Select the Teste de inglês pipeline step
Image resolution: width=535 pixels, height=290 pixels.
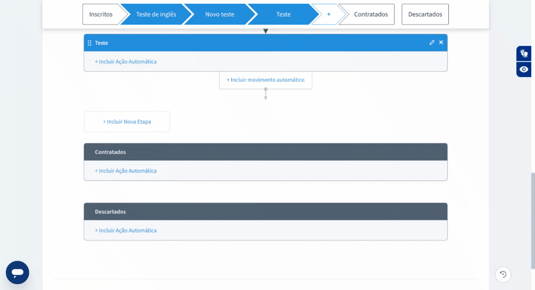(155, 14)
